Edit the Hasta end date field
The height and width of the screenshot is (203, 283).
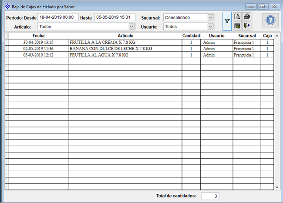tap(115, 17)
